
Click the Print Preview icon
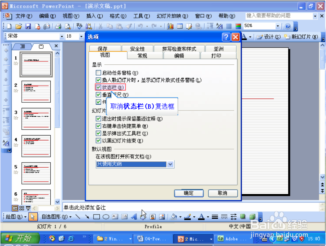[68, 26]
